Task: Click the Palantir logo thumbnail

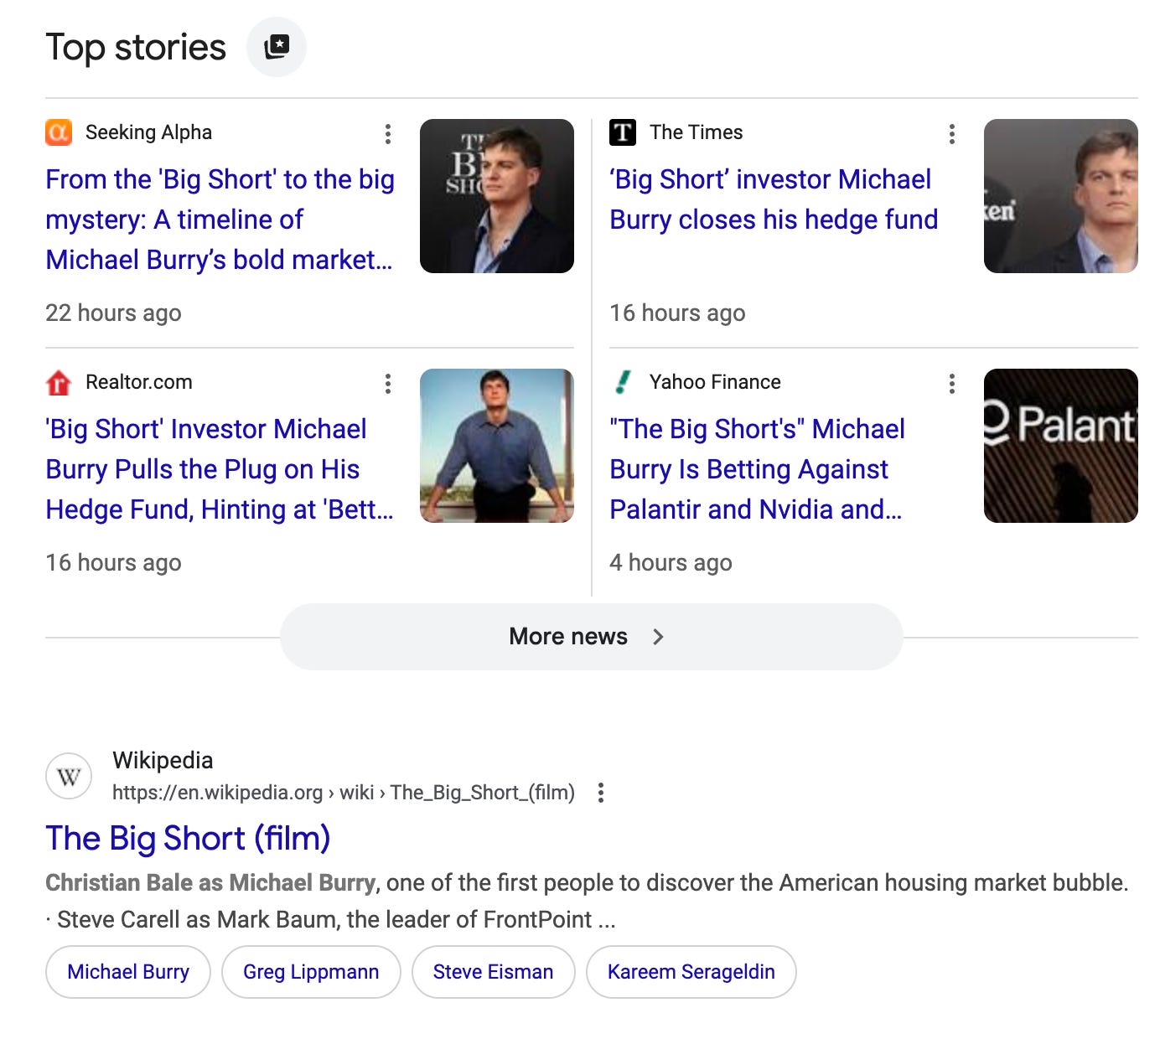Action: 1061,446
